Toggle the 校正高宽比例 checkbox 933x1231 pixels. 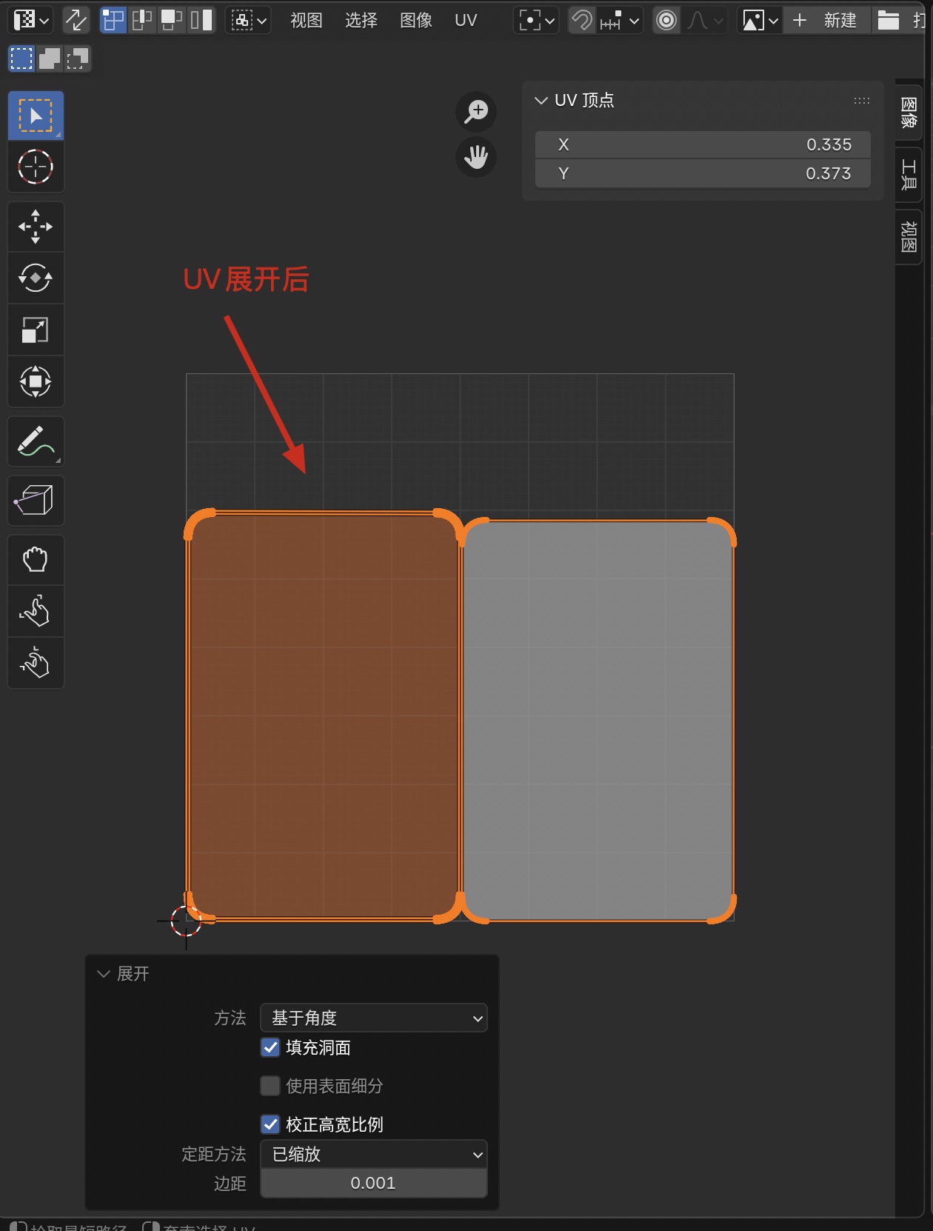pos(270,1124)
